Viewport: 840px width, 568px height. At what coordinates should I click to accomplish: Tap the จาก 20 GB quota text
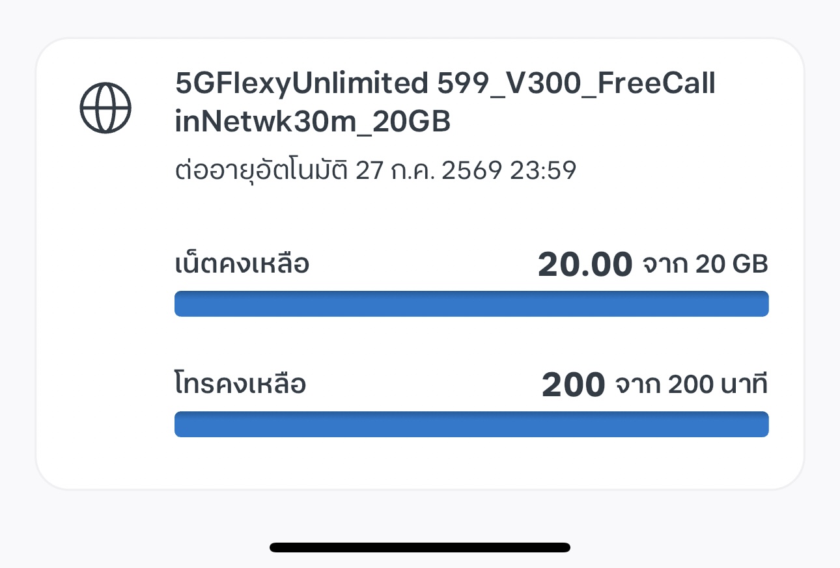tap(706, 265)
